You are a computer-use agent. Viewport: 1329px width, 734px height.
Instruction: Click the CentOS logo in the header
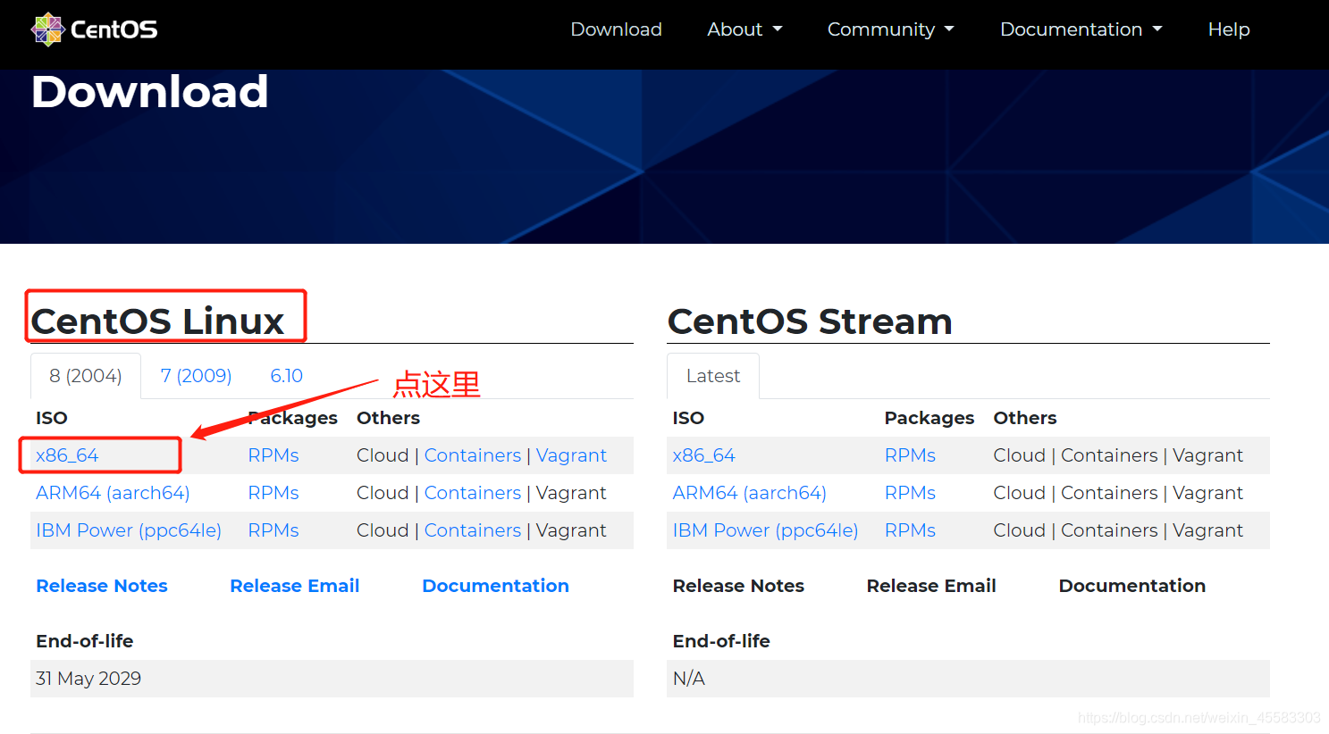point(94,29)
